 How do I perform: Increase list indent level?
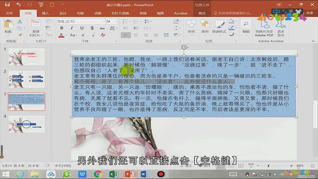[x=136, y=28]
